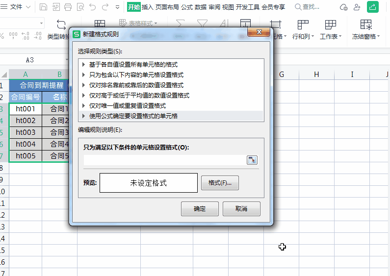
Task: Switch to the 会员专享 tab
Action: coord(273,7)
